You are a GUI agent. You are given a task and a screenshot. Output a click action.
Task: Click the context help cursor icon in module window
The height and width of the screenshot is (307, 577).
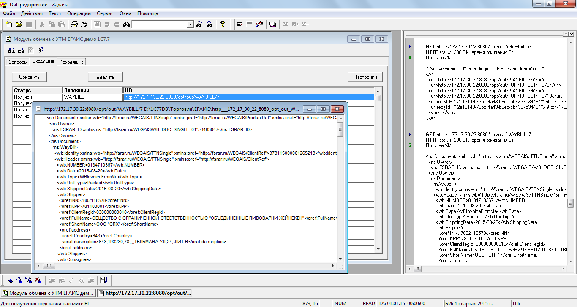pos(40,51)
